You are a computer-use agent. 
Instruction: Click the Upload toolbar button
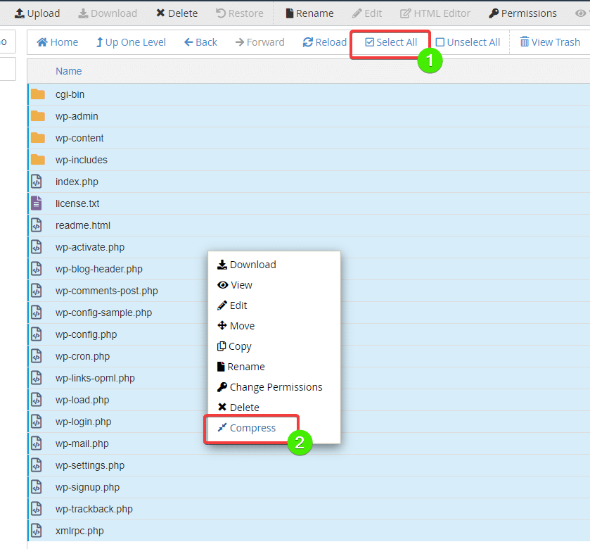tap(37, 13)
